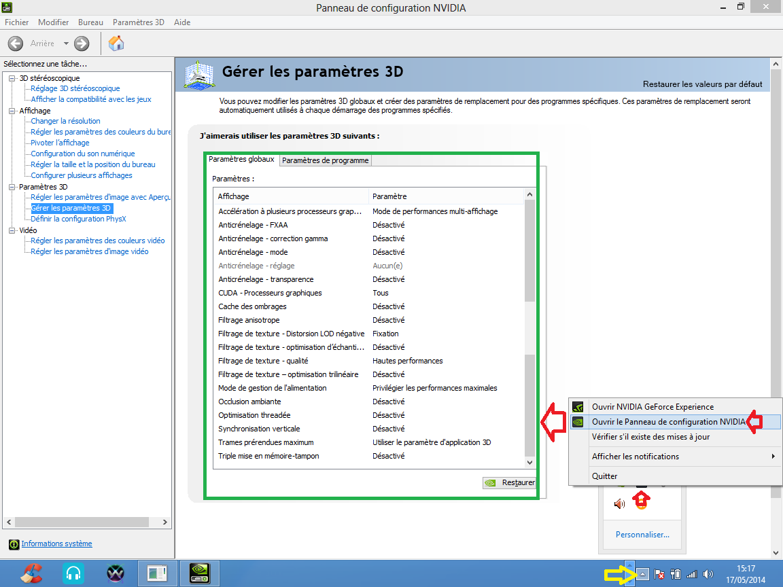Select Triple mise en mémoire-tampon row

point(369,456)
